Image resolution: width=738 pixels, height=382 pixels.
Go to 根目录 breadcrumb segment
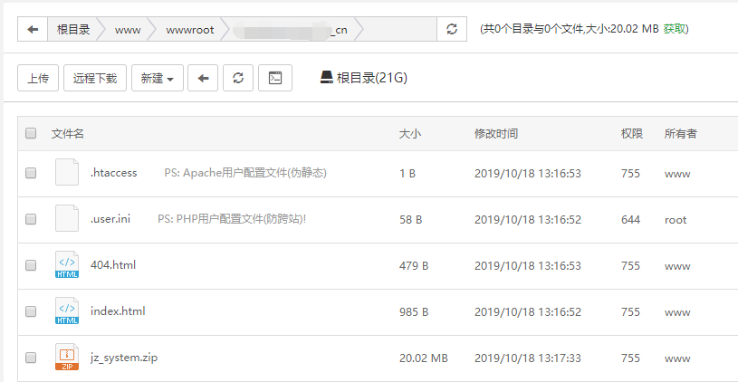click(x=73, y=30)
